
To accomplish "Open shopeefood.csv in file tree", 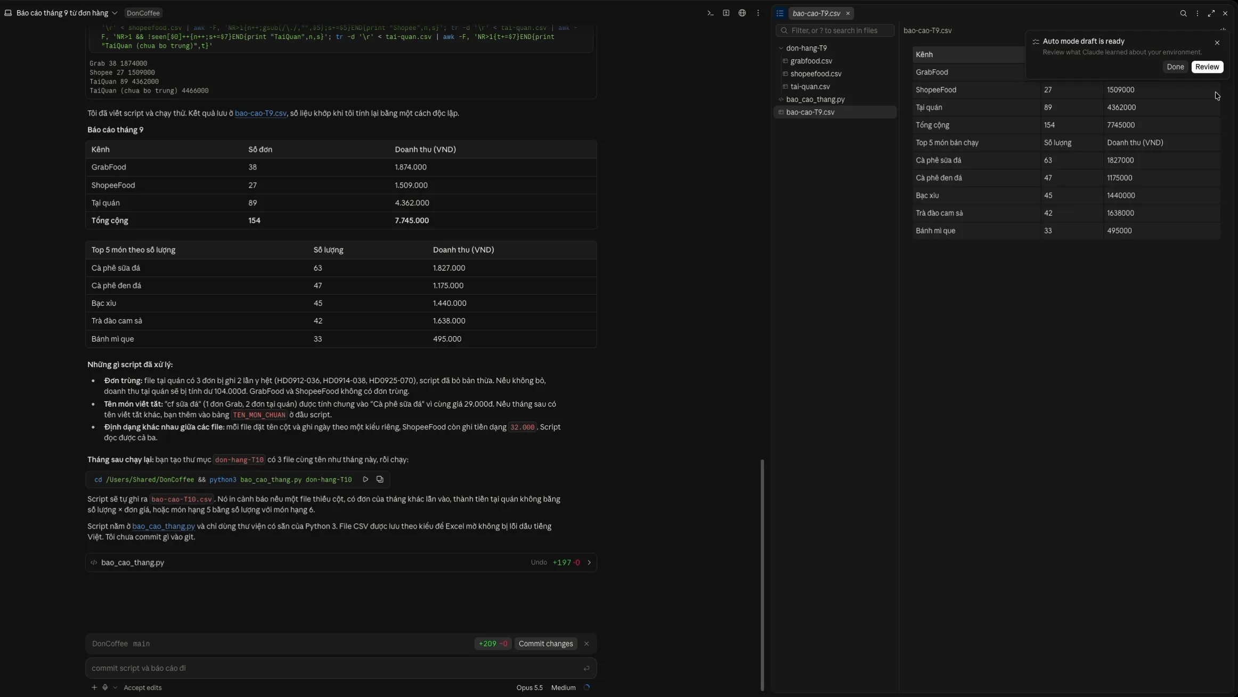I will point(816,74).
